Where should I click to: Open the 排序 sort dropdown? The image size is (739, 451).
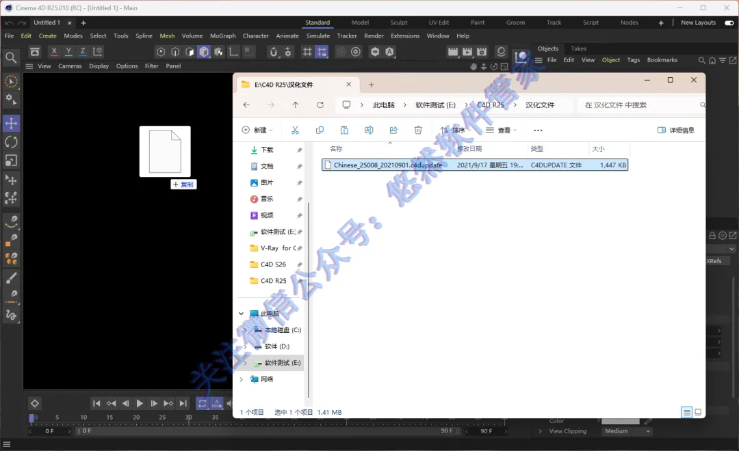click(x=456, y=130)
